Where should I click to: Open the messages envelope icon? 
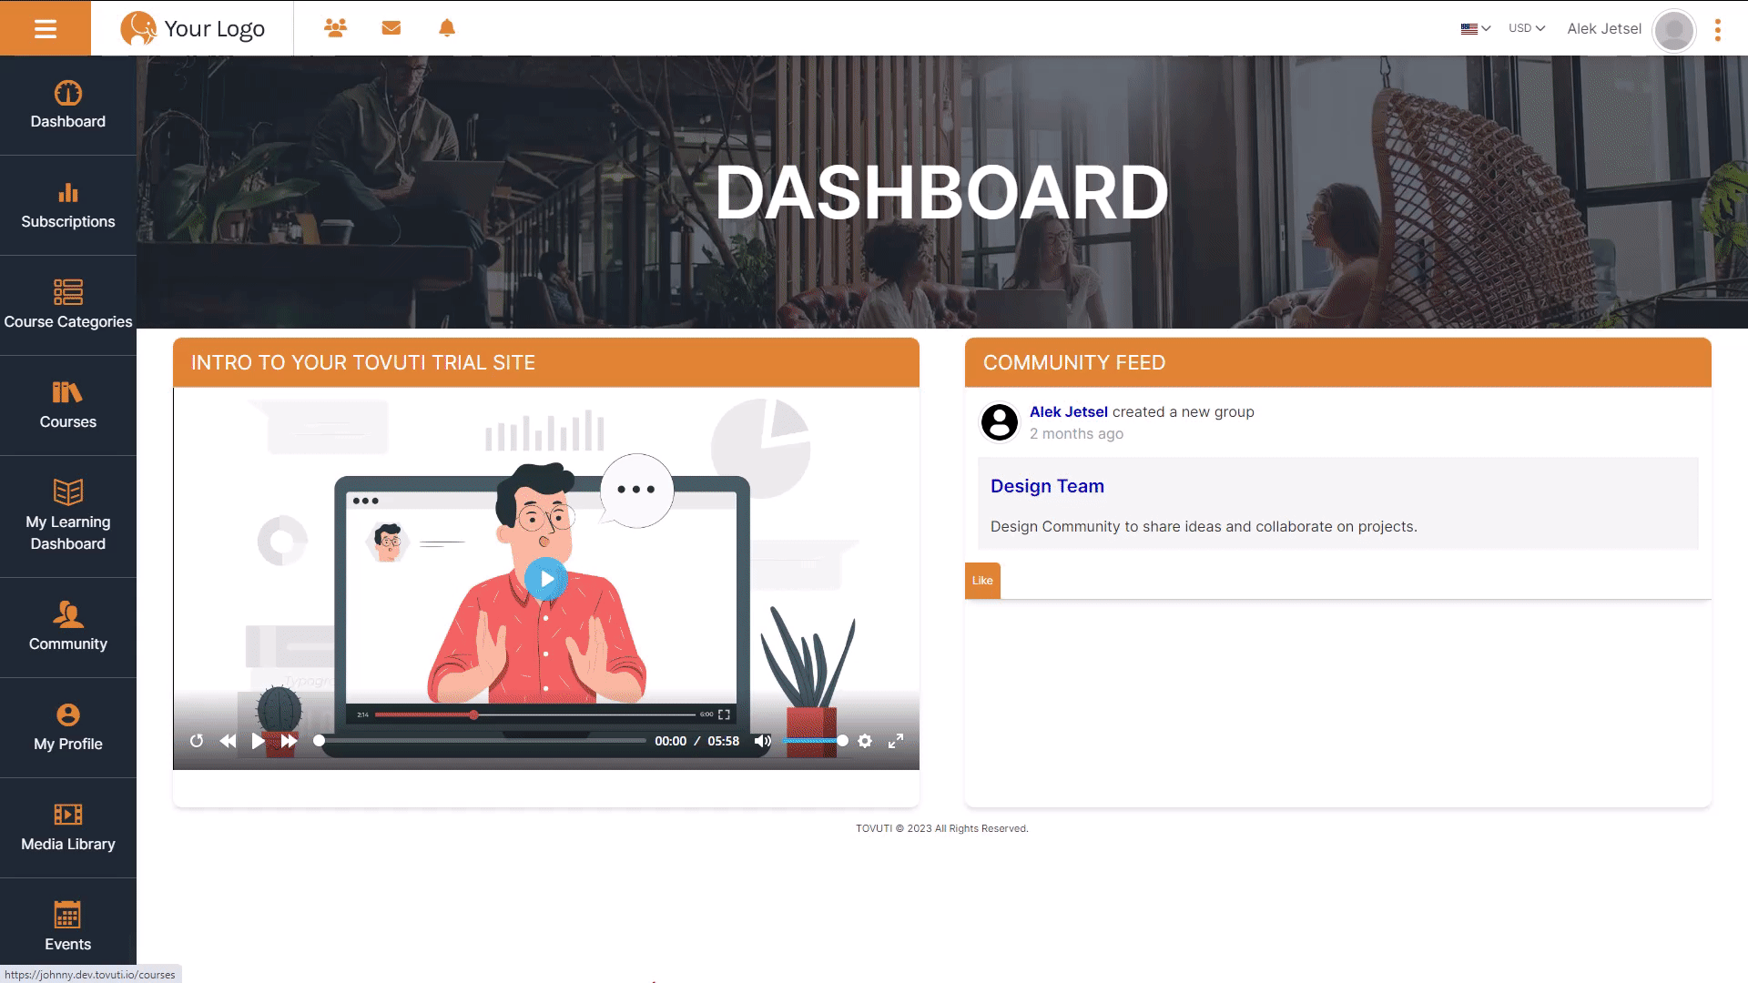[391, 28]
